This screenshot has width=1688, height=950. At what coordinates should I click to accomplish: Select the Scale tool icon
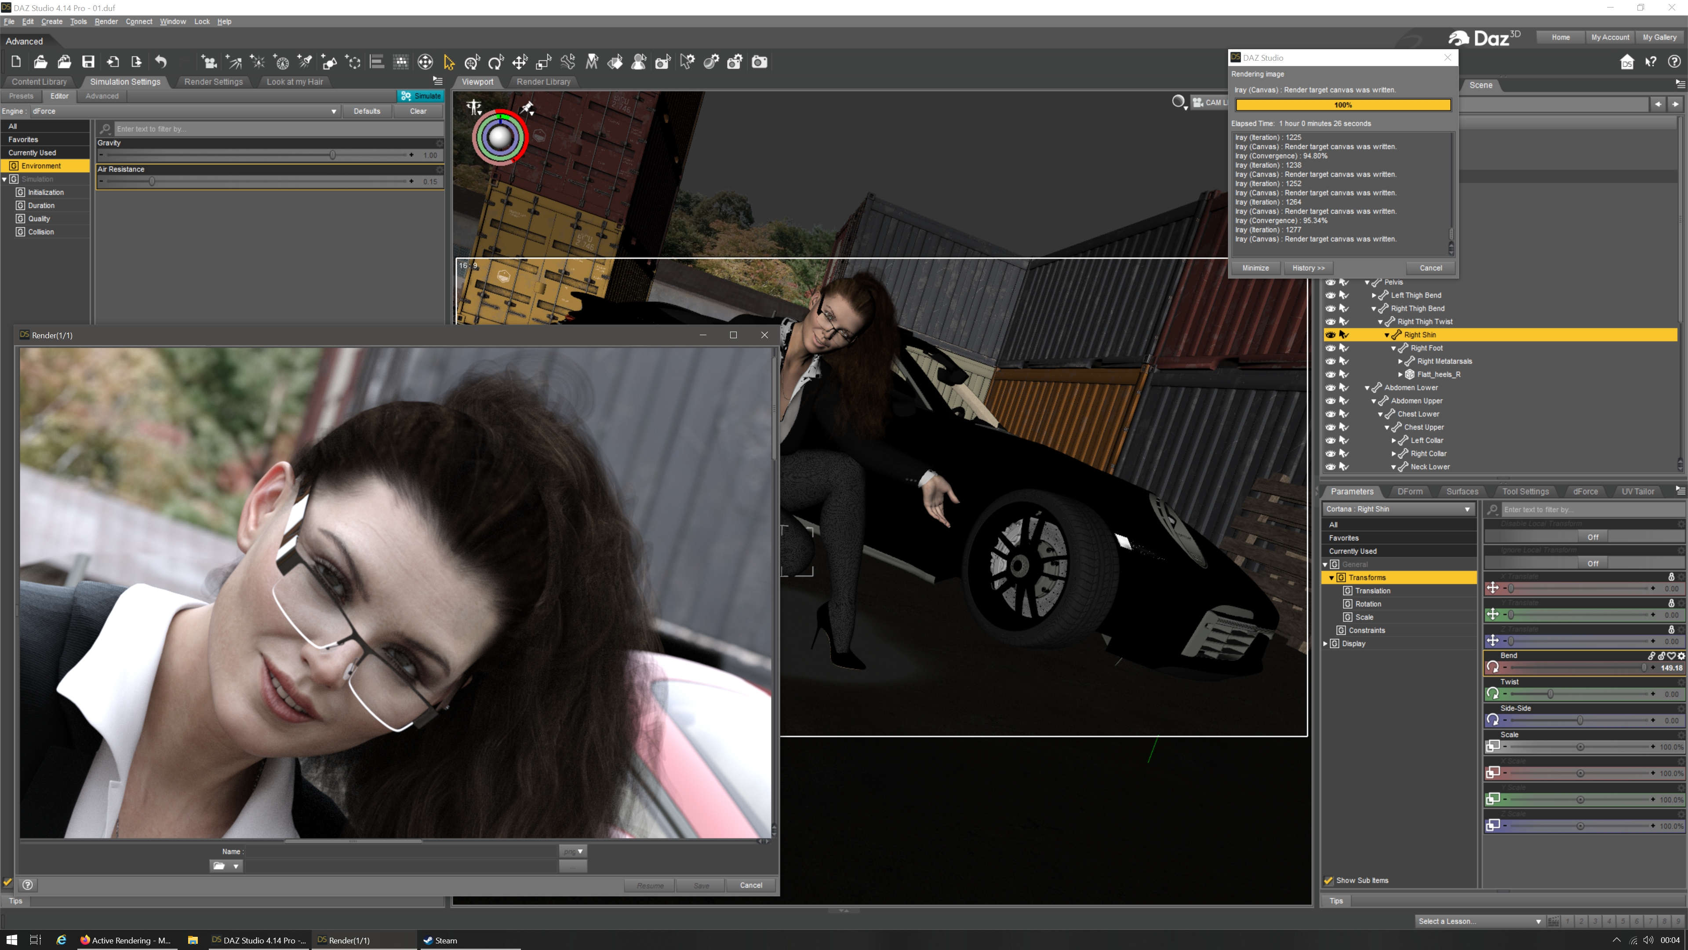point(544,62)
